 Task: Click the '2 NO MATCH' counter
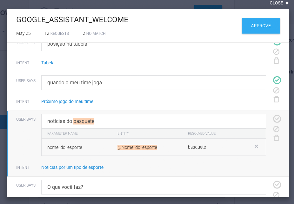pyautogui.click(x=94, y=33)
